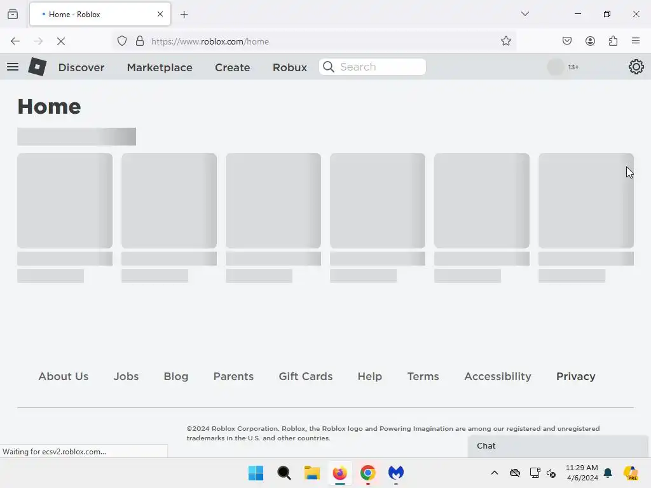Open Malwarebytes from taskbar
The height and width of the screenshot is (488, 651).
point(396,473)
